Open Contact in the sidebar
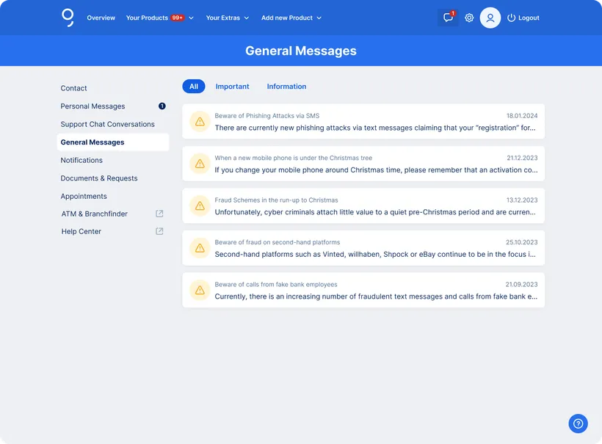This screenshot has height=444, width=602. 73,88
